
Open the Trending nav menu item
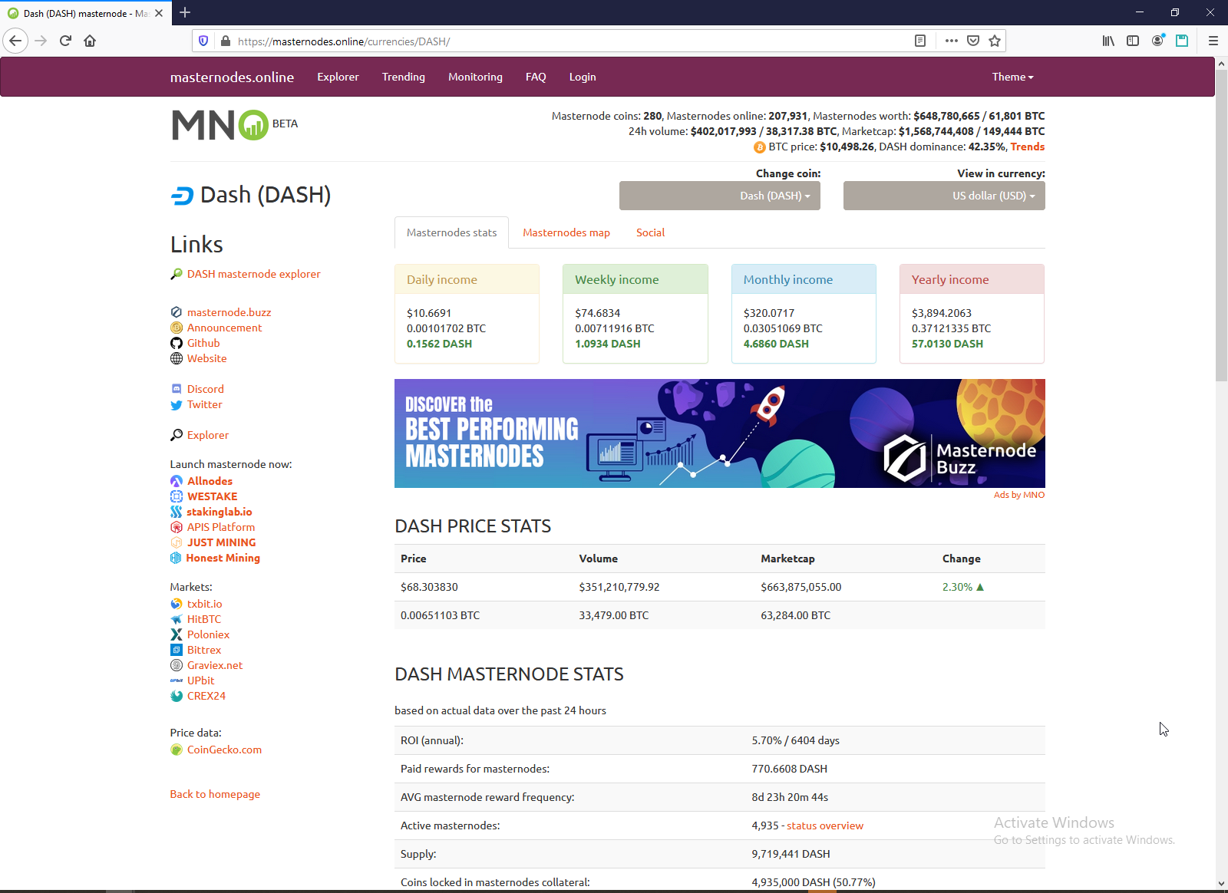pos(404,77)
